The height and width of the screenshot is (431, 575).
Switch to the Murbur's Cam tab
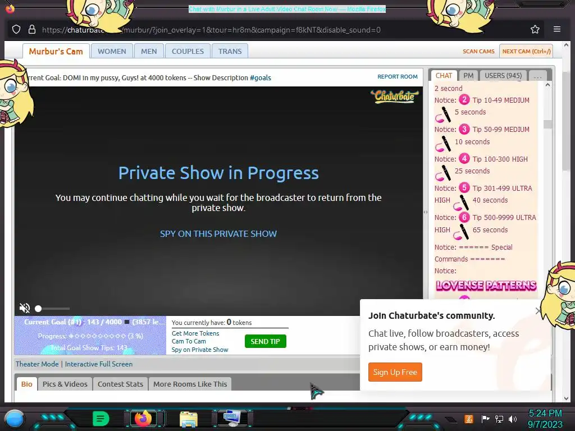(56, 51)
